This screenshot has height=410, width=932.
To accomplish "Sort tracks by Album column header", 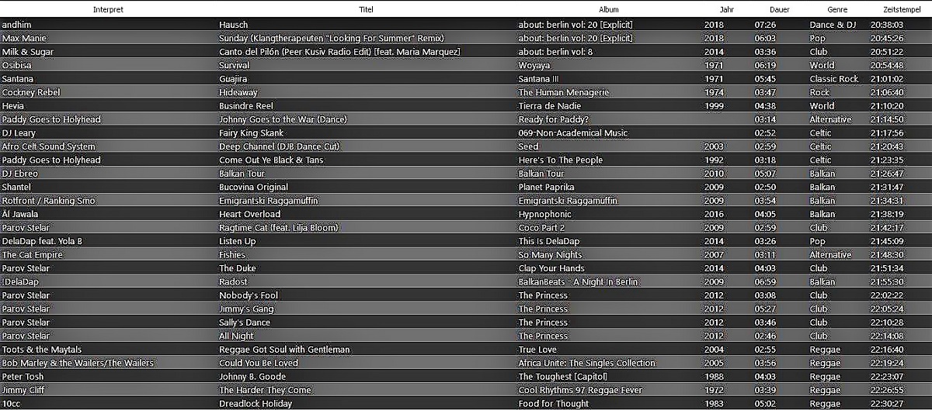I will 608,9.
